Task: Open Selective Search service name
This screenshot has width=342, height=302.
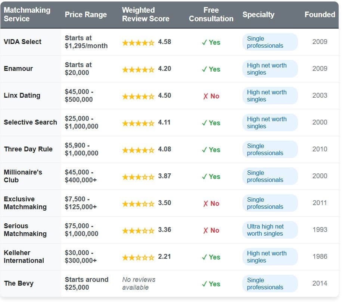Action: click(x=30, y=122)
